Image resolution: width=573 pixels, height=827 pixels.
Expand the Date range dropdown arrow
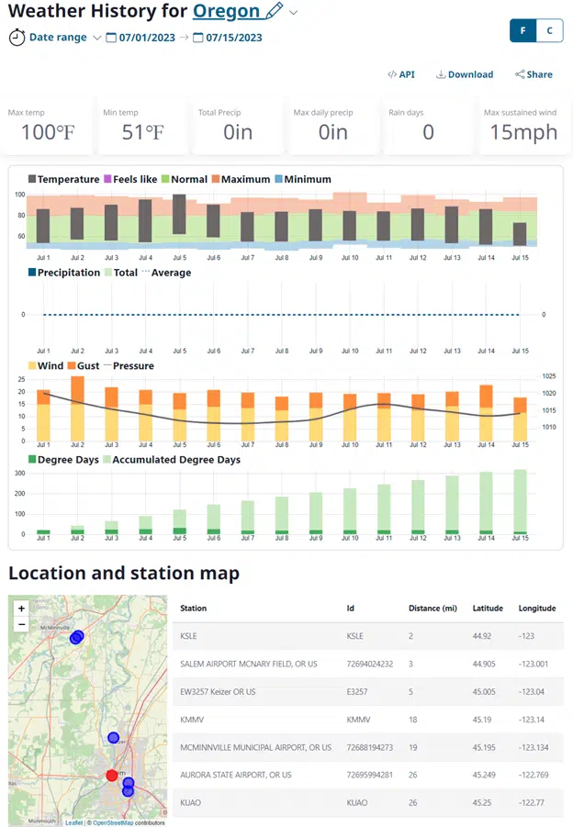click(x=97, y=38)
